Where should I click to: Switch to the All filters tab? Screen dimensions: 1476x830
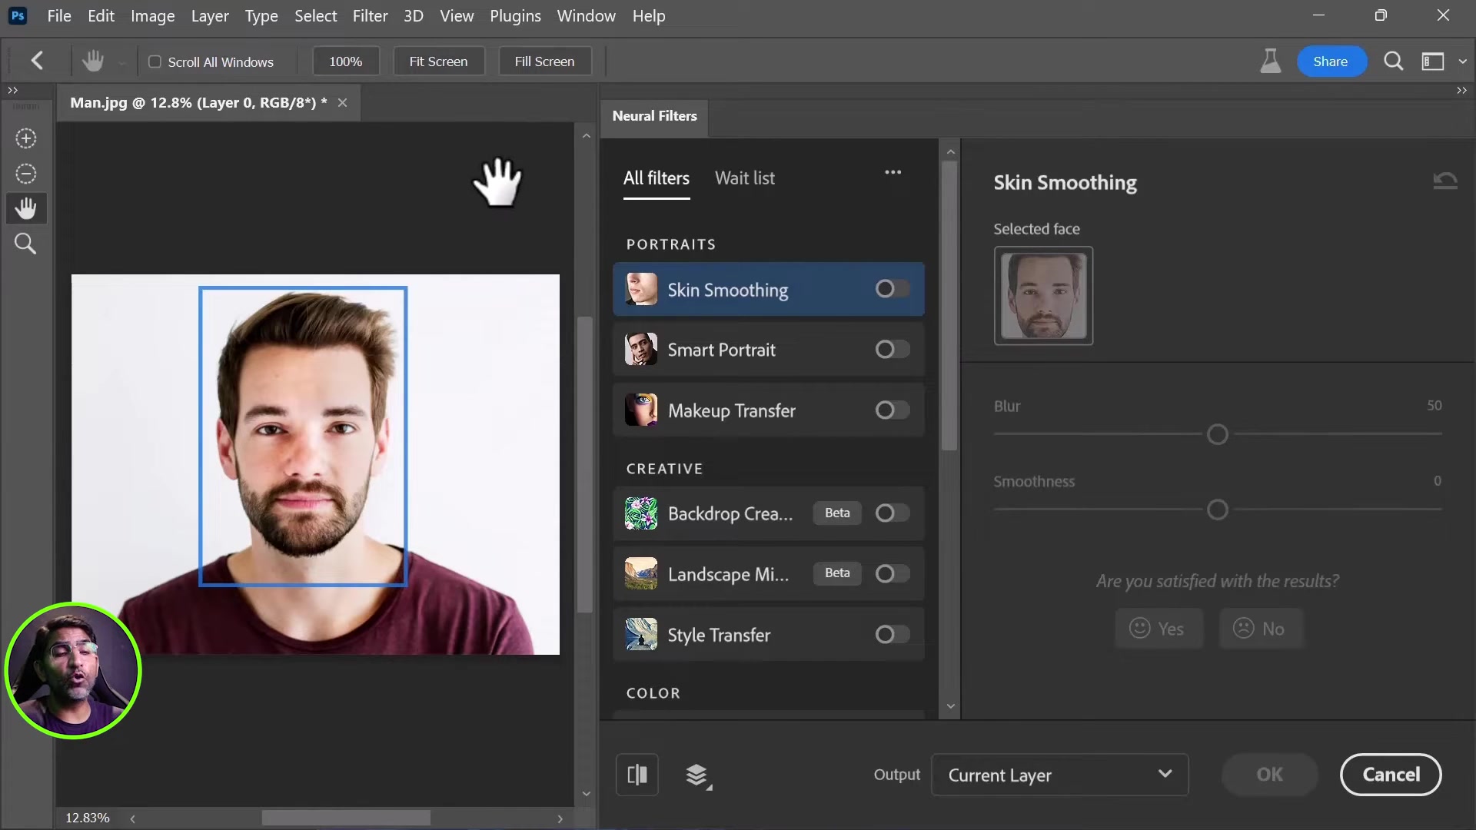click(657, 178)
